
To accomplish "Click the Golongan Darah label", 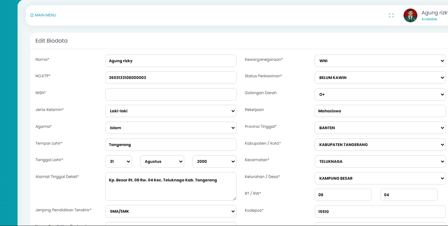I will pyautogui.click(x=261, y=93).
